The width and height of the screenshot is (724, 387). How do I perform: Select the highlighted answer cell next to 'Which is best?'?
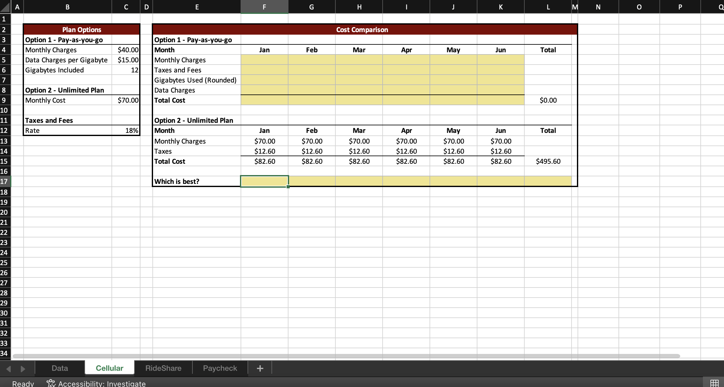tap(264, 181)
